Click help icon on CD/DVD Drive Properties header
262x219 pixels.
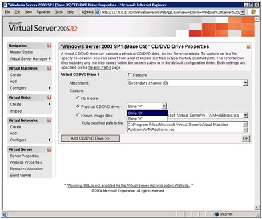pyautogui.click(x=248, y=46)
